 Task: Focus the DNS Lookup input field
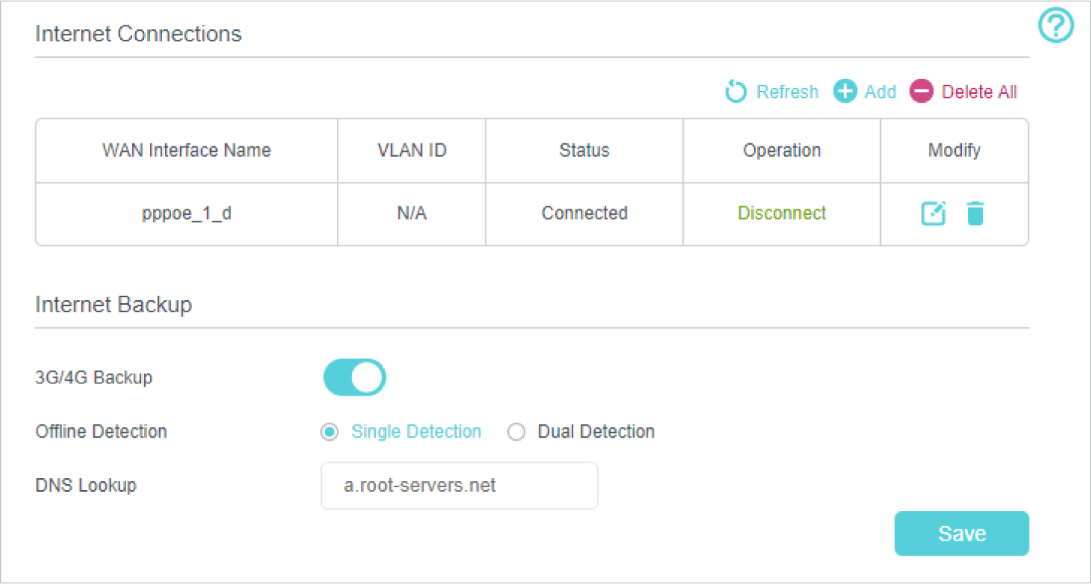pos(459,486)
